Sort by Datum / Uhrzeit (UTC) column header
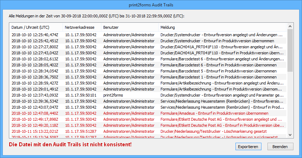This screenshot has width=302, height=158. pyautogui.click(x=30, y=27)
